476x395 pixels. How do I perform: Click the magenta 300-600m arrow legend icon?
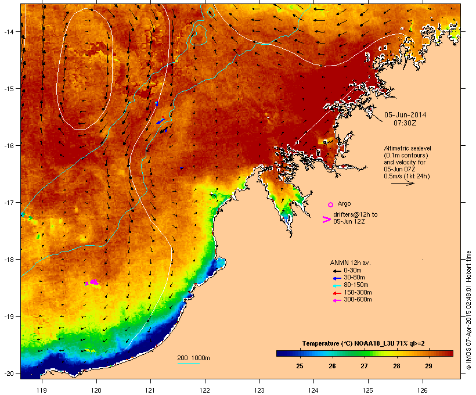pos(337,300)
